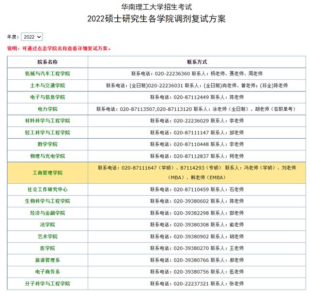310x292 pixels.
Task: Open 机械与汽车工程学院 link
Action: coord(47,73)
